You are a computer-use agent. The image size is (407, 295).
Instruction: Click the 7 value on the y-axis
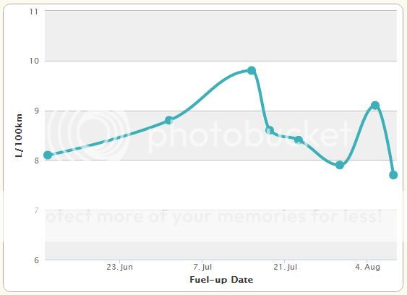(36, 210)
